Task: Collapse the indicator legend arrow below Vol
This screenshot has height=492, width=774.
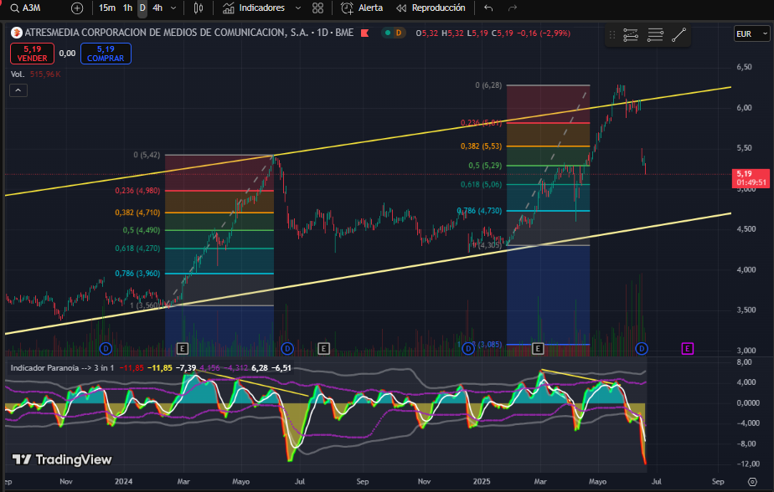Action: point(17,91)
